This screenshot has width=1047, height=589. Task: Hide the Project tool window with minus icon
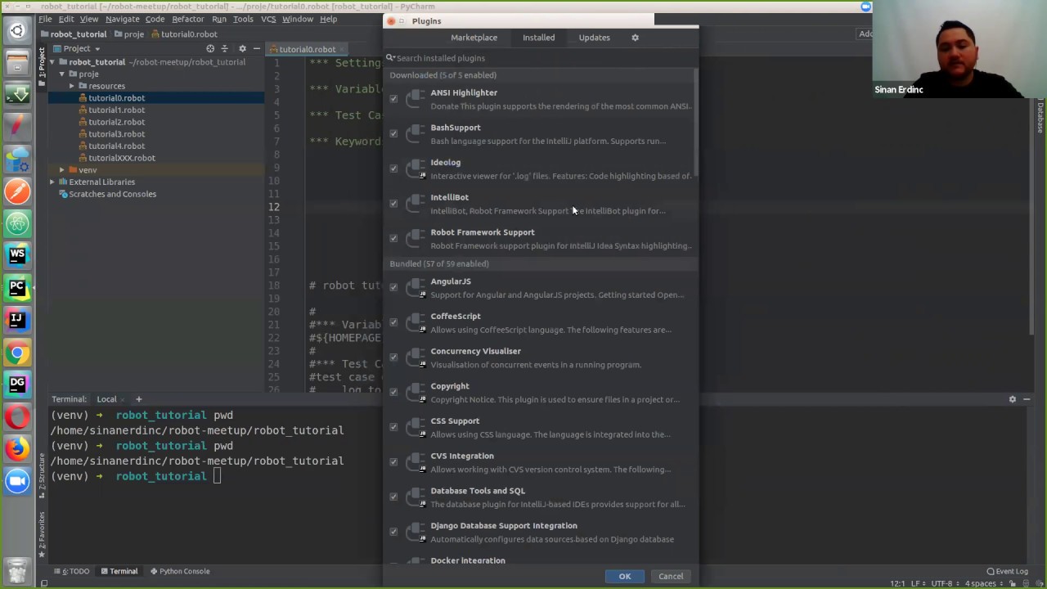click(256, 48)
